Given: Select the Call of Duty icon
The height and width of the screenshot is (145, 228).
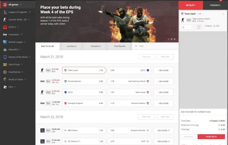Looking at the screenshot, I should coord(5,65).
